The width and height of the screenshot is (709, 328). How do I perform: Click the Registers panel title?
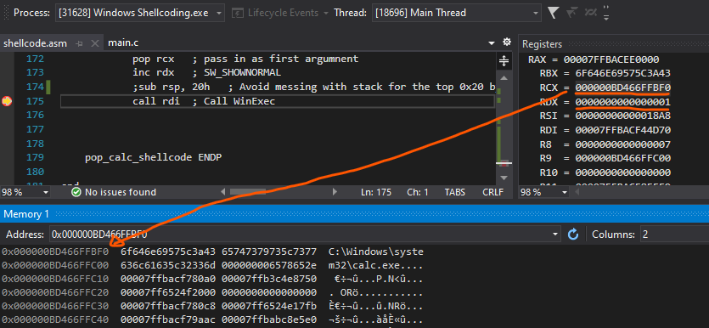[542, 44]
